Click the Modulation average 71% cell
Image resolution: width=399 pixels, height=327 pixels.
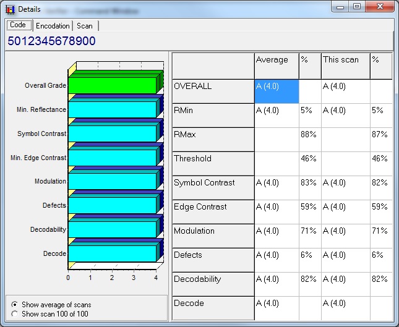point(310,236)
